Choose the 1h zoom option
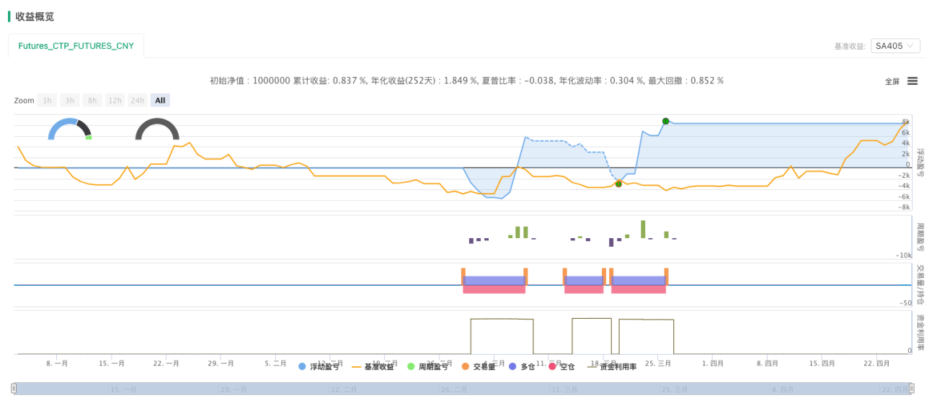The image size is (937, 403). 47,101
